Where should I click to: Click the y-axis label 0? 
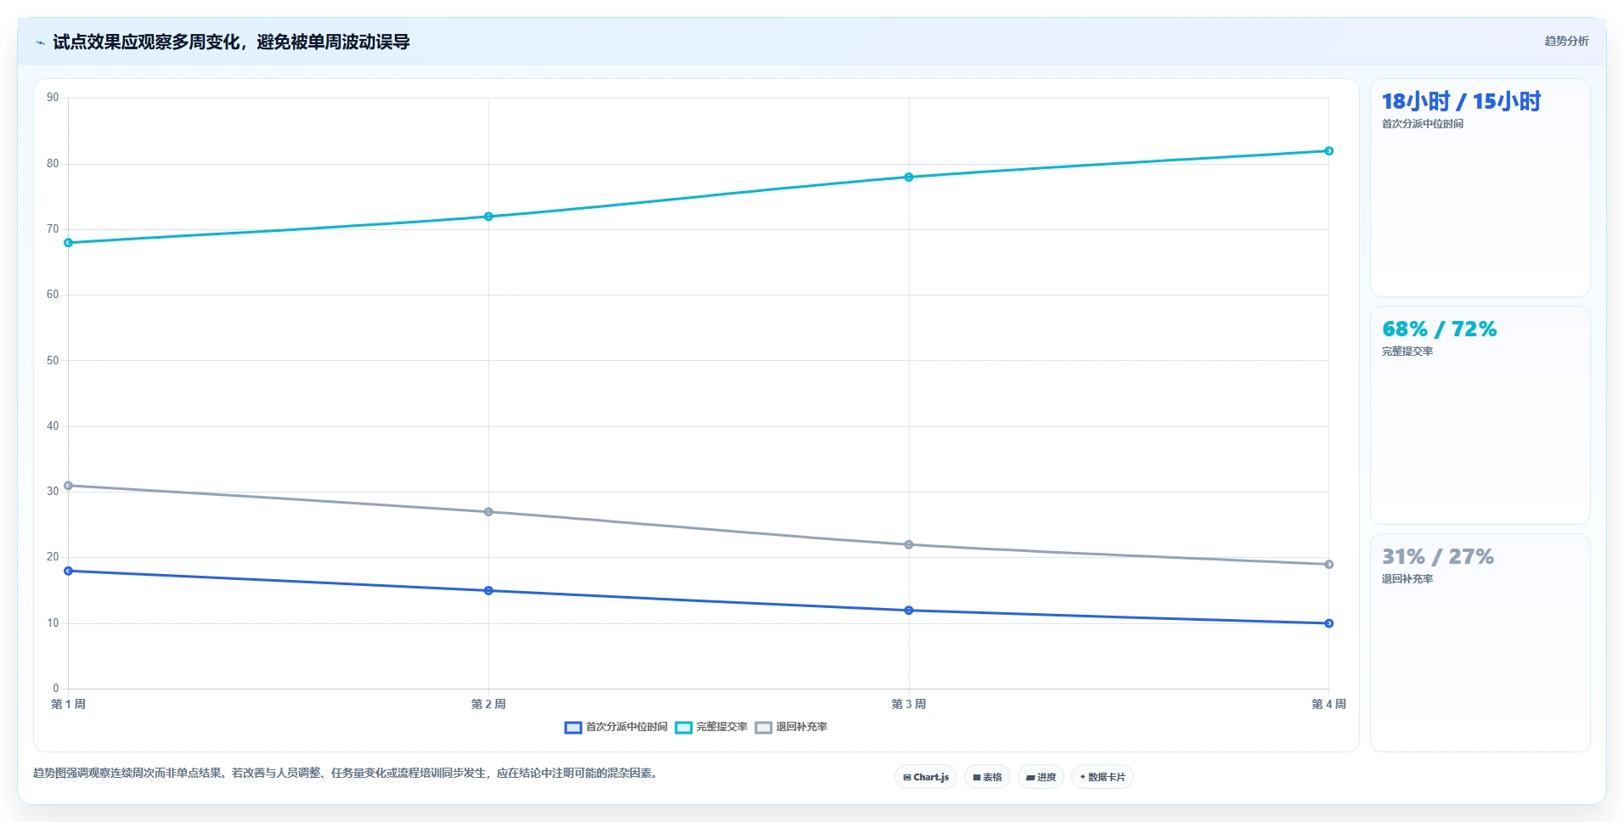click(x=56, y=689)
